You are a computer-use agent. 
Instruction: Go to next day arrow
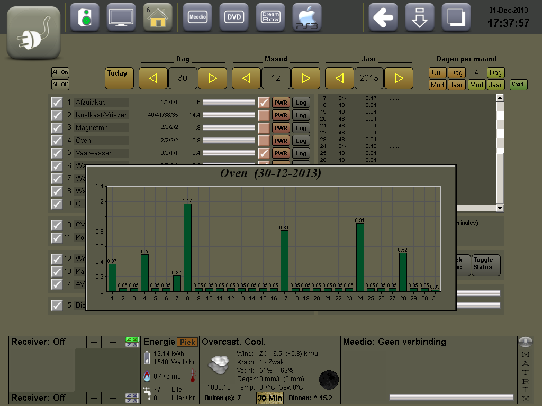click(x=213, y=78)
